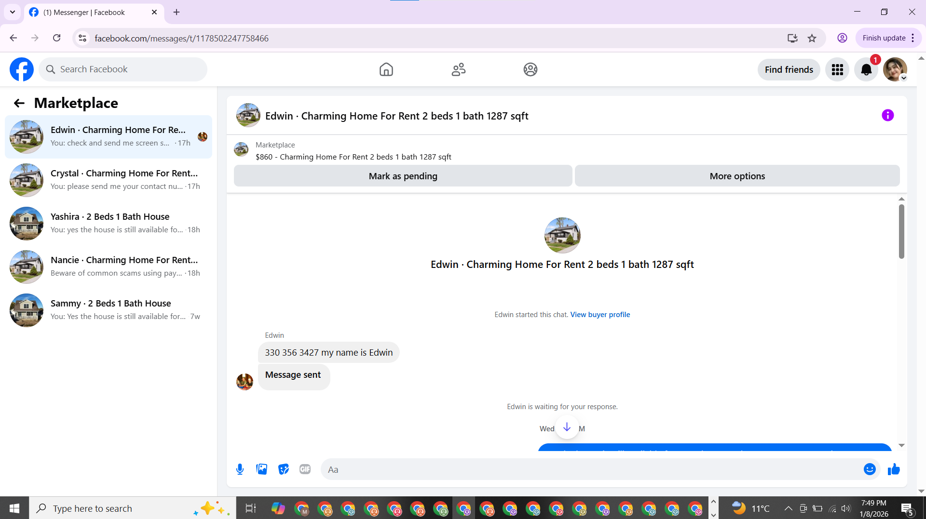The height and width of the screenshot is (519, 926).
Task: Open the Chrome tab search dropdown
Action: click(x=13, y=12)
